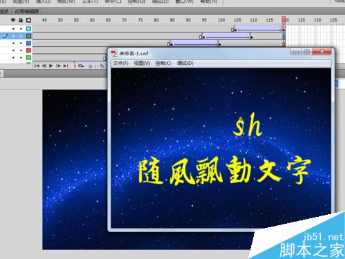Select the blue layer tween span starting at frame 85
Screen dimensions: 345x259
pos(194,43)
